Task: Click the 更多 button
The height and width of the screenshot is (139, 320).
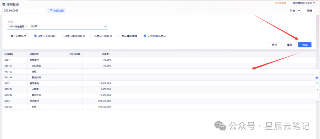Action: coord(274,45)
